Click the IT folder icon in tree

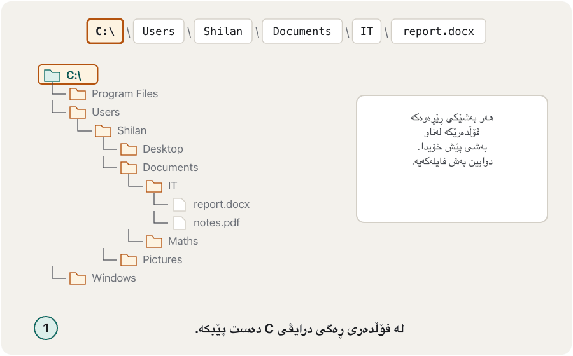pyautogui.click(x=154, y=186)
